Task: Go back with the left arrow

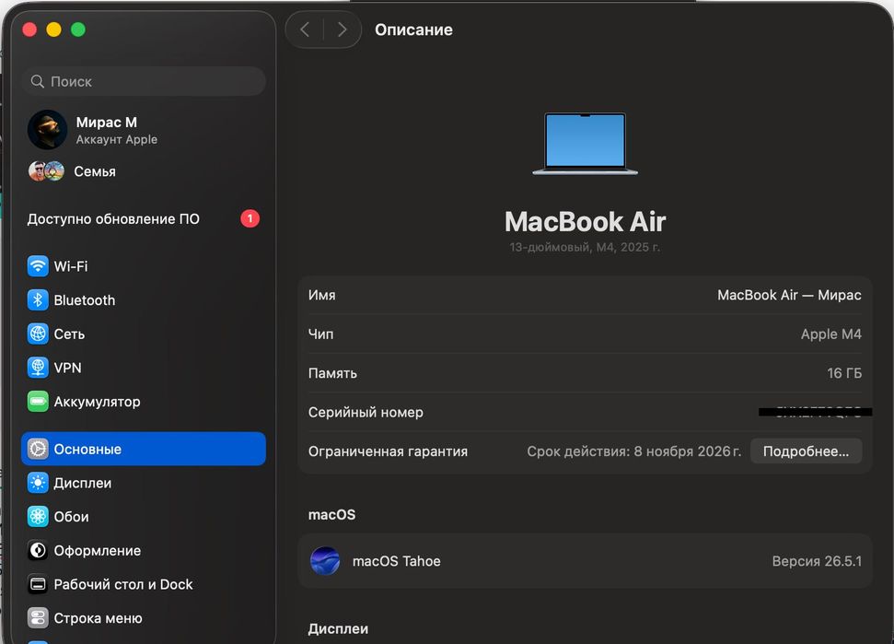Action: (x=305, y=29)
